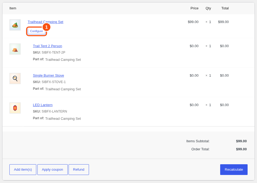Click the LED Lantern thumbnail image

(15, 108)
